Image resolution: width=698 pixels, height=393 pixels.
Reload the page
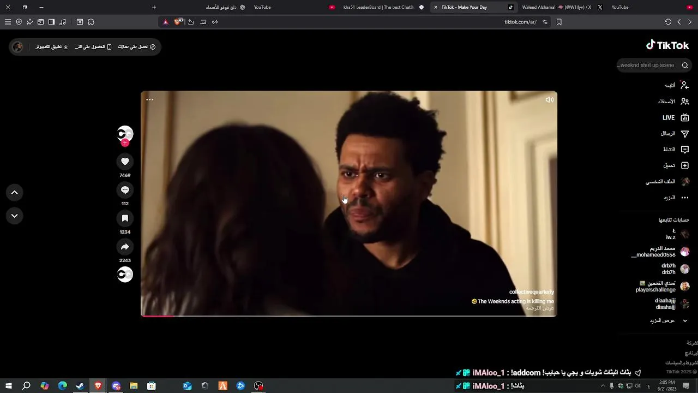pyautogui.click(x=668, y=22)
